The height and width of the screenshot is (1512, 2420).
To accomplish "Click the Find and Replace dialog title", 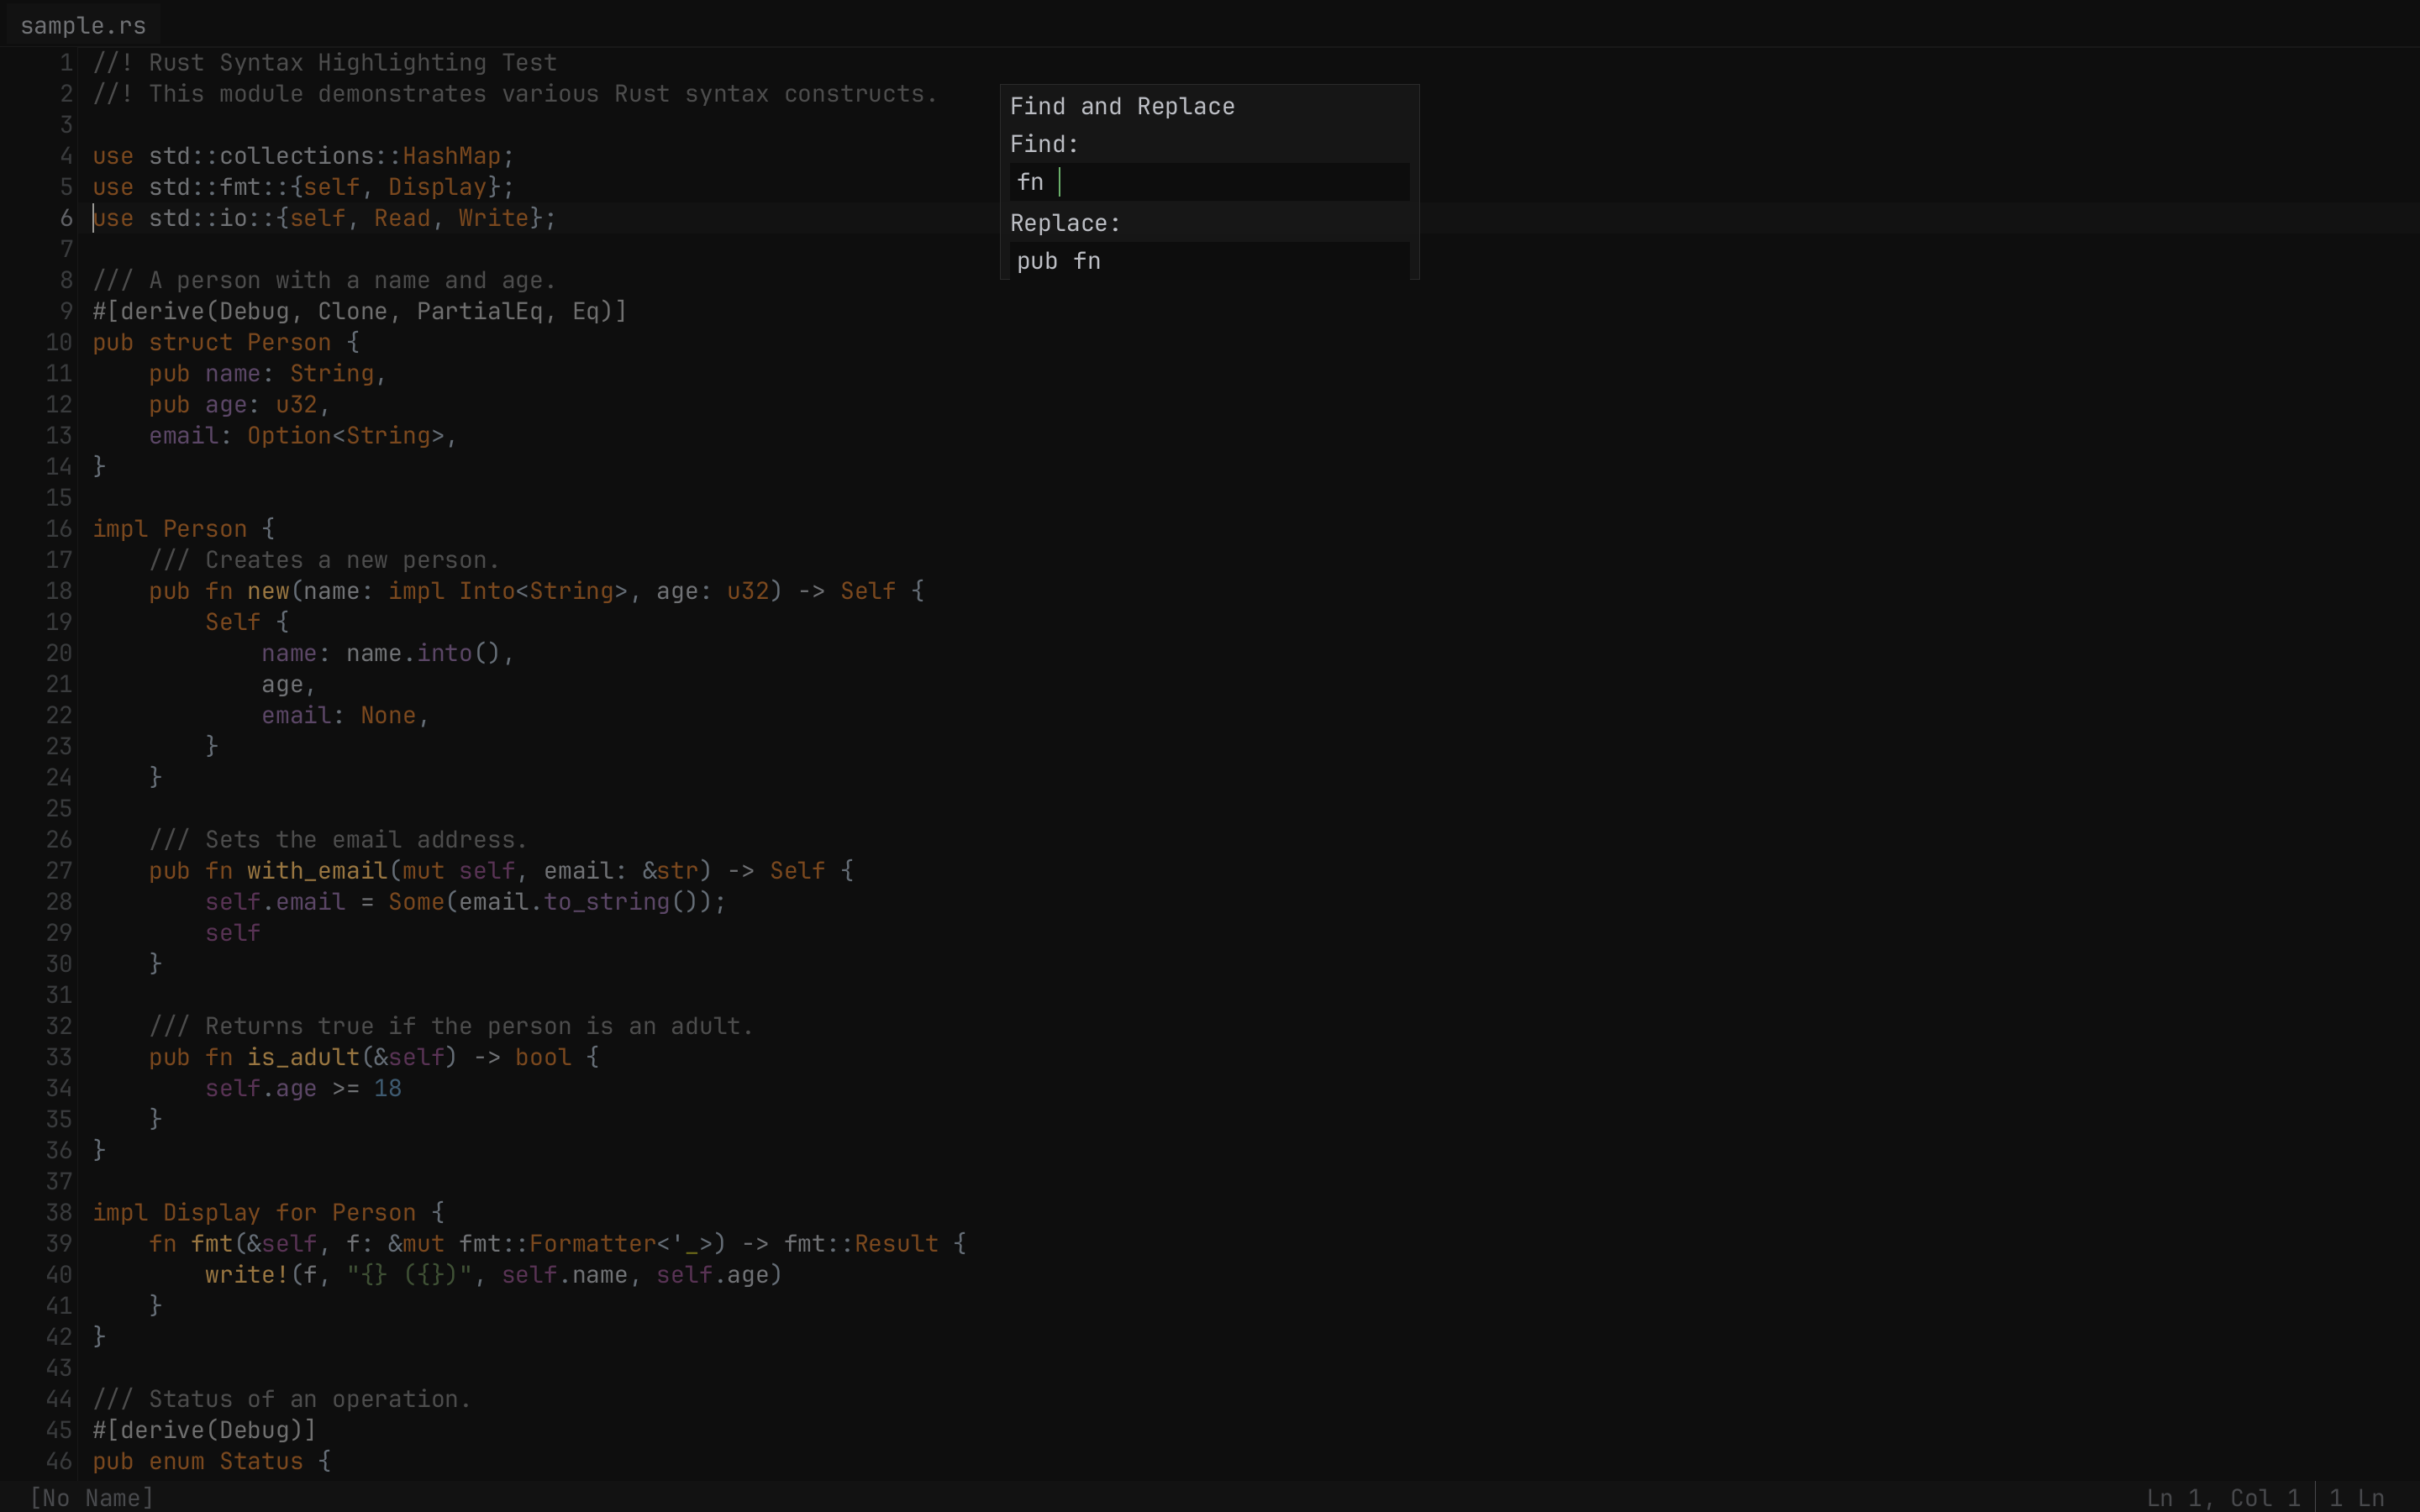I will [1121, 106].
